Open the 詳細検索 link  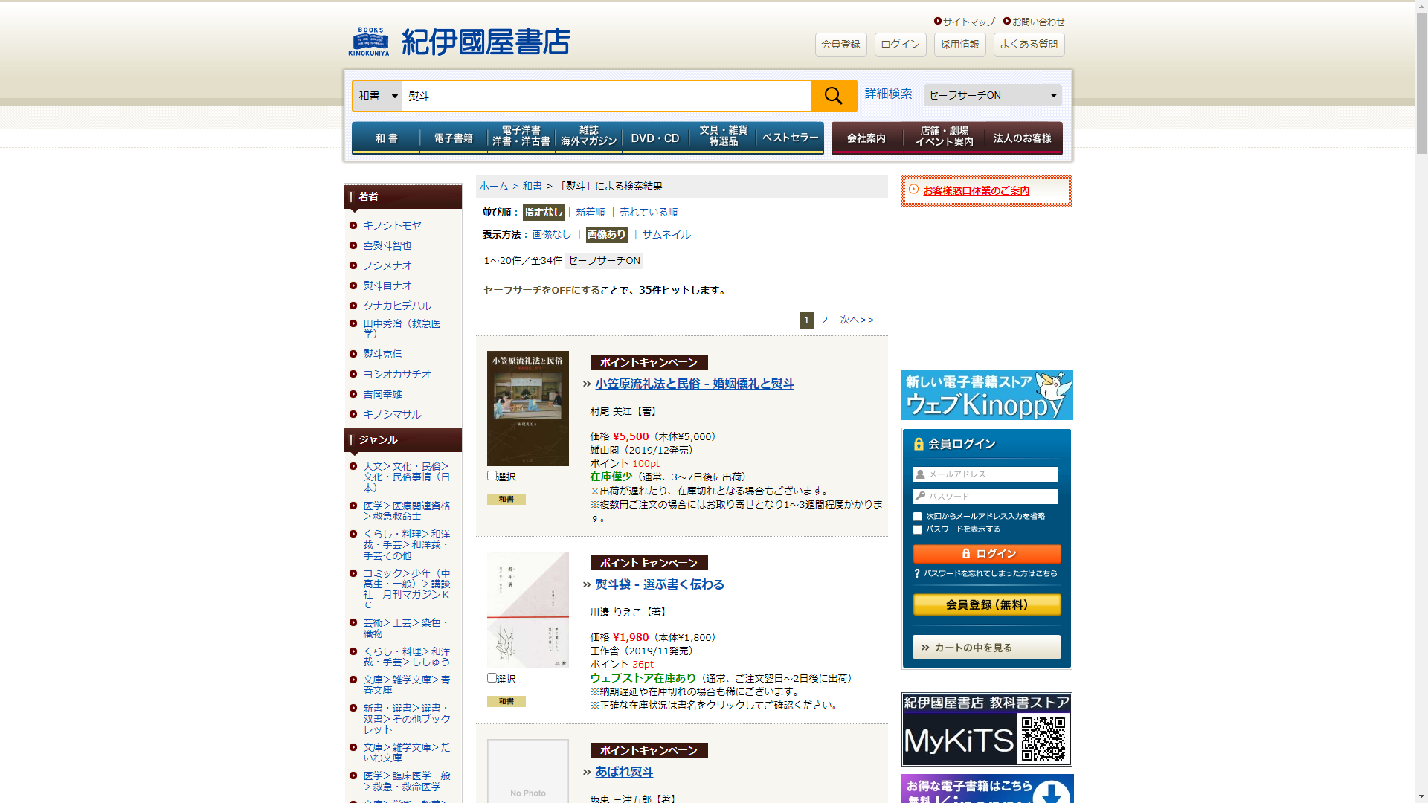pyautogui.click(x=889, y=94)
